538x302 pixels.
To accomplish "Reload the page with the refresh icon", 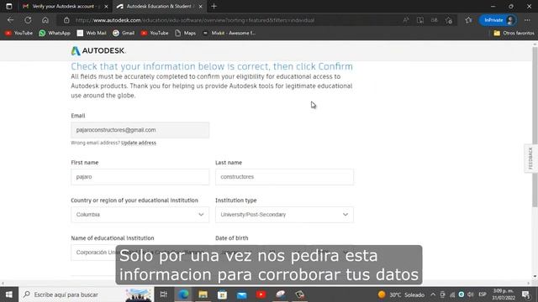I will 28,20.
